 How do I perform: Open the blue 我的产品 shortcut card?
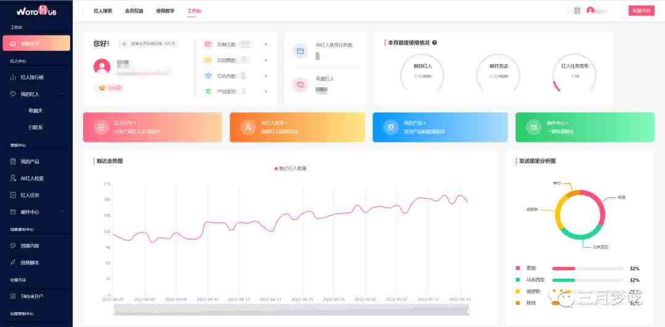point(440,127)
